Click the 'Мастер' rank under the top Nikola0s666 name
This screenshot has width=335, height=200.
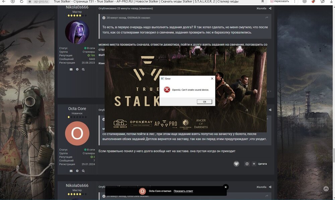point(77,12)
